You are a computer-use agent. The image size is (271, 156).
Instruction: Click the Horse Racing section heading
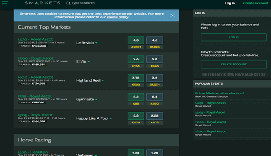[x=35, y=140]
